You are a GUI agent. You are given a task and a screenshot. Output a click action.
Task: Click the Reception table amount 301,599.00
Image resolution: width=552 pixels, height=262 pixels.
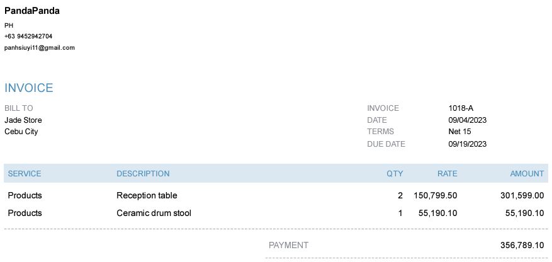point(522,196)
